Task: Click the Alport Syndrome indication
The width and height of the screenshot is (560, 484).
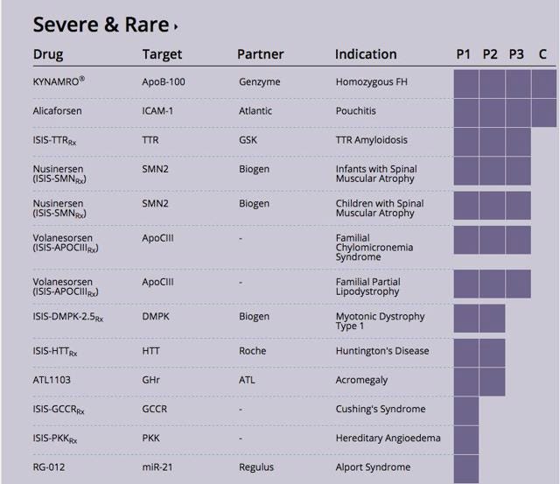Action: (373, 467)
